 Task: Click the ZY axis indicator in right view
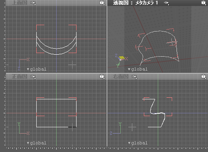pos(116,129)
